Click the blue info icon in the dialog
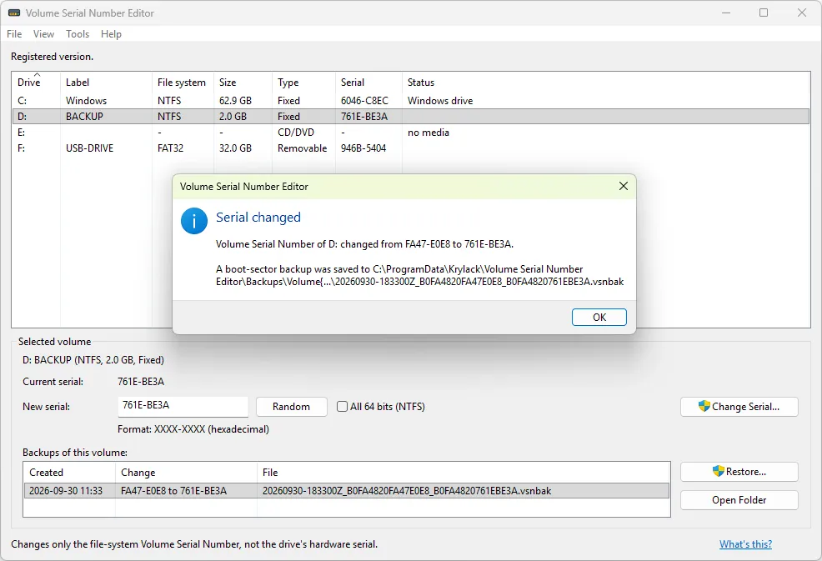Screen dimensions: 822x561 (194, 221)
